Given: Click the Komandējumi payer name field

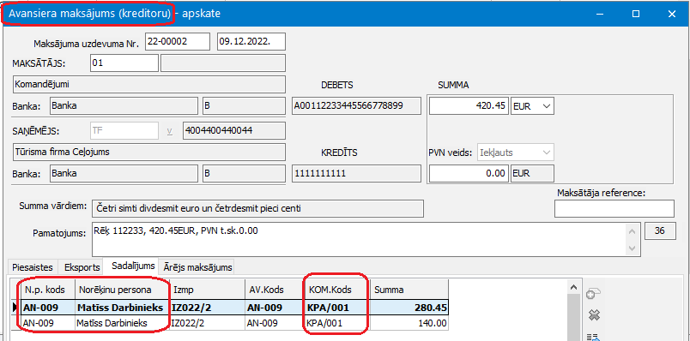Looking at the screenshot, I should coord(148,84).
